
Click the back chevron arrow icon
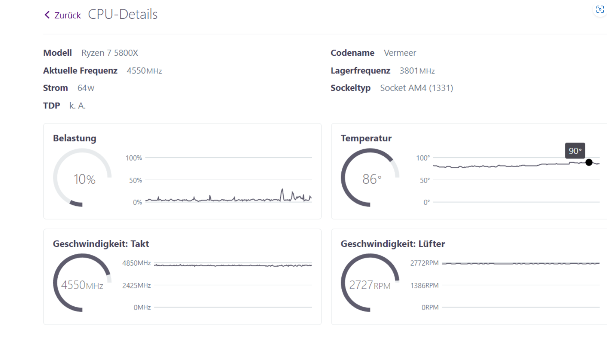tap(47, 15)
